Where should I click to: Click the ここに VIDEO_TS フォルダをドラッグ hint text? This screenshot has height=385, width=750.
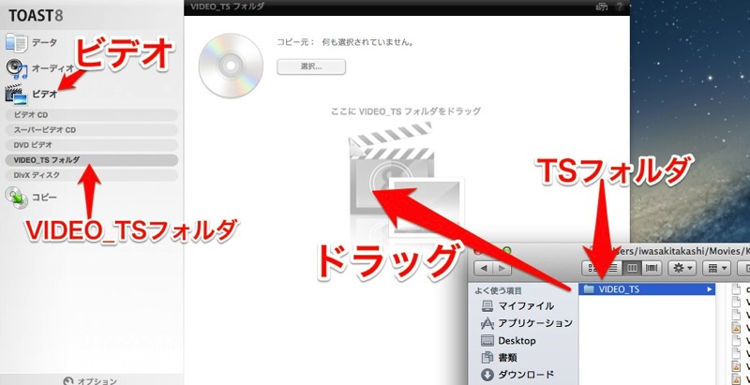click(x=406, y=111)
